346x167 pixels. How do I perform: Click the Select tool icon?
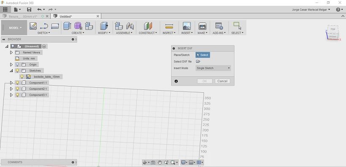(237, 26)
